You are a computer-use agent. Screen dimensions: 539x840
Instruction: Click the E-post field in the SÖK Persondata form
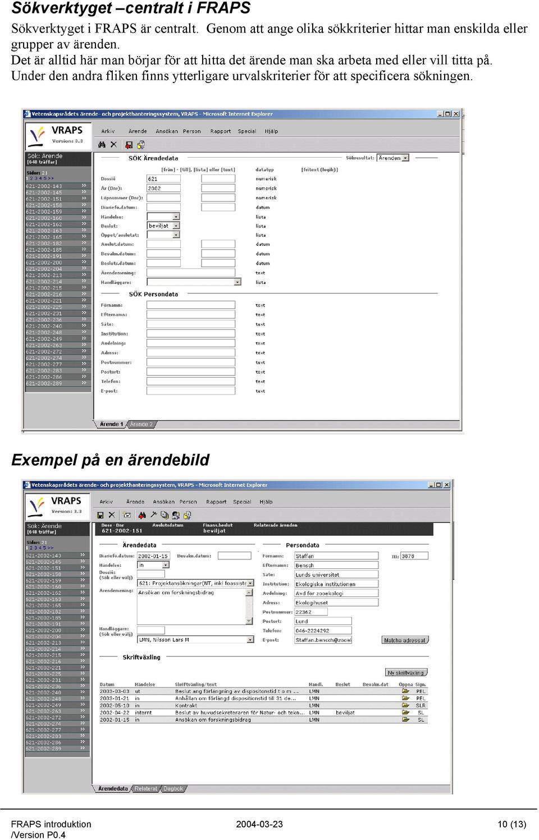(191, 391)
